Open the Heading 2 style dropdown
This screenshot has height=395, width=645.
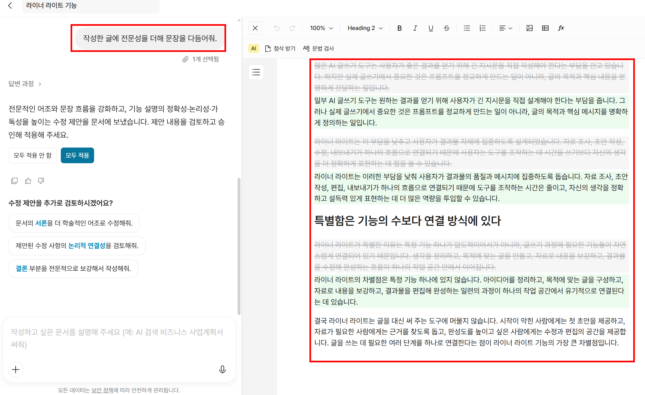(365, 28)
